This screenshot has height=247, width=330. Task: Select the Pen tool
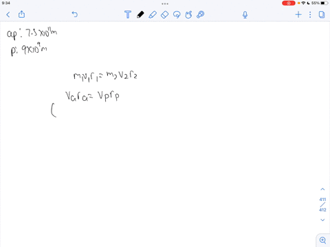140,14
